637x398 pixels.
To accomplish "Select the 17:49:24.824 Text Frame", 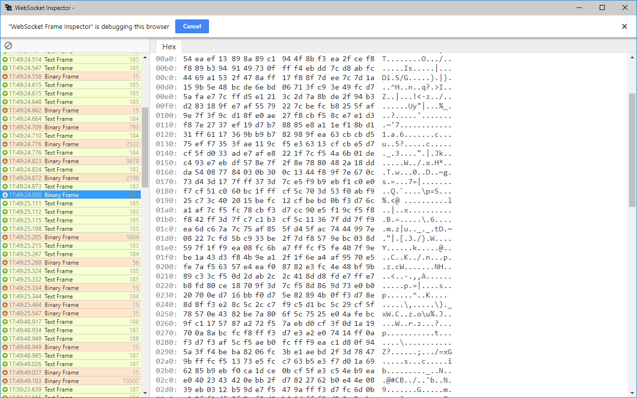I will coord(71,170).
